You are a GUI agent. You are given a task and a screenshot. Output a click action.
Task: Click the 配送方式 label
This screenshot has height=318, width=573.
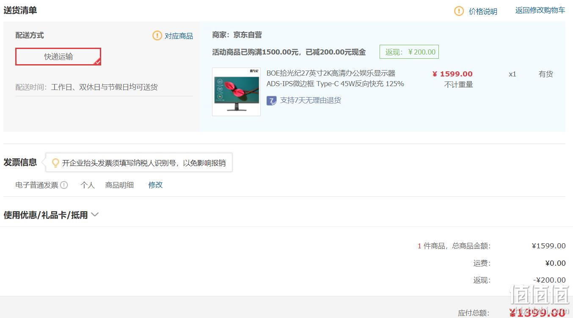30,35
